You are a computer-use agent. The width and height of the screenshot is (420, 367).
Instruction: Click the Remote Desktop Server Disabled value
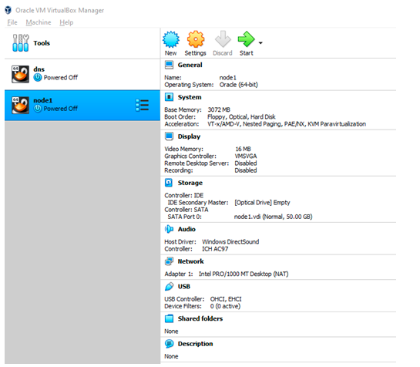(246, 163)
